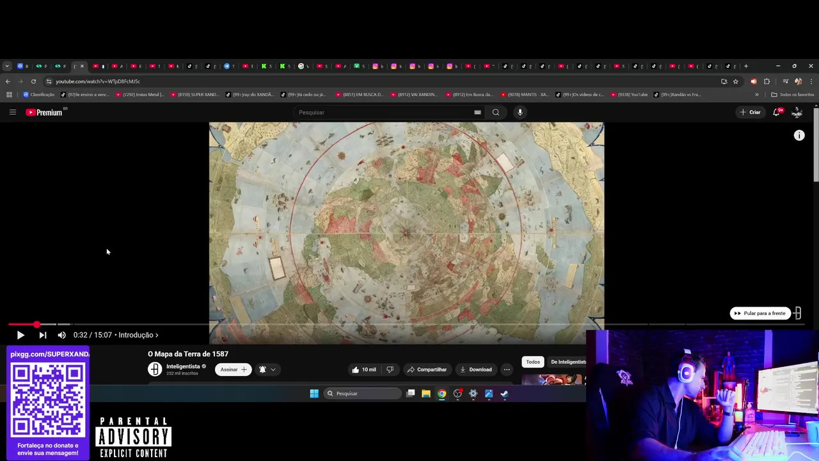Open the YouTube hamburger guide menu

click(x=12, y=112)
